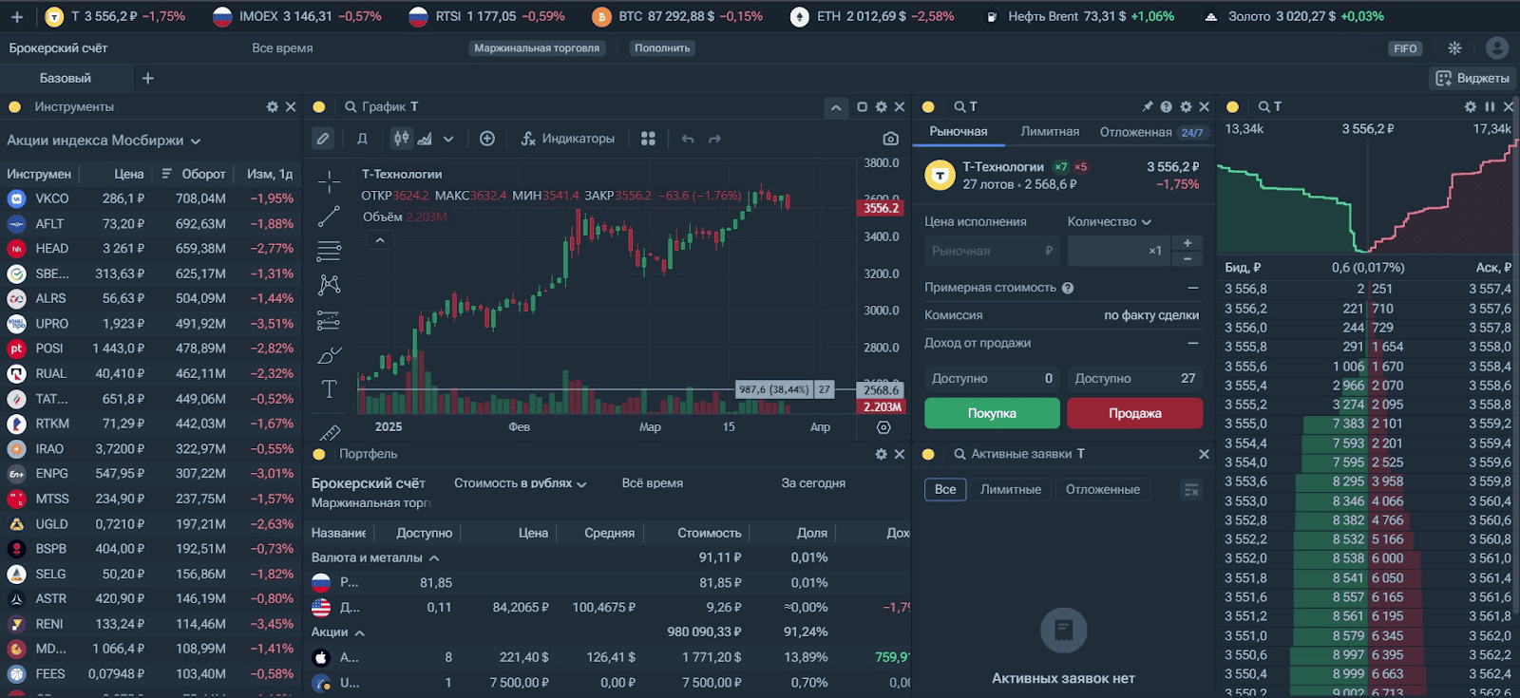Image resolution: width=1520 pixels, height=698 pixels.
Task: Open the Количество quantity dropdown
Action: [x=1110, y=221]
